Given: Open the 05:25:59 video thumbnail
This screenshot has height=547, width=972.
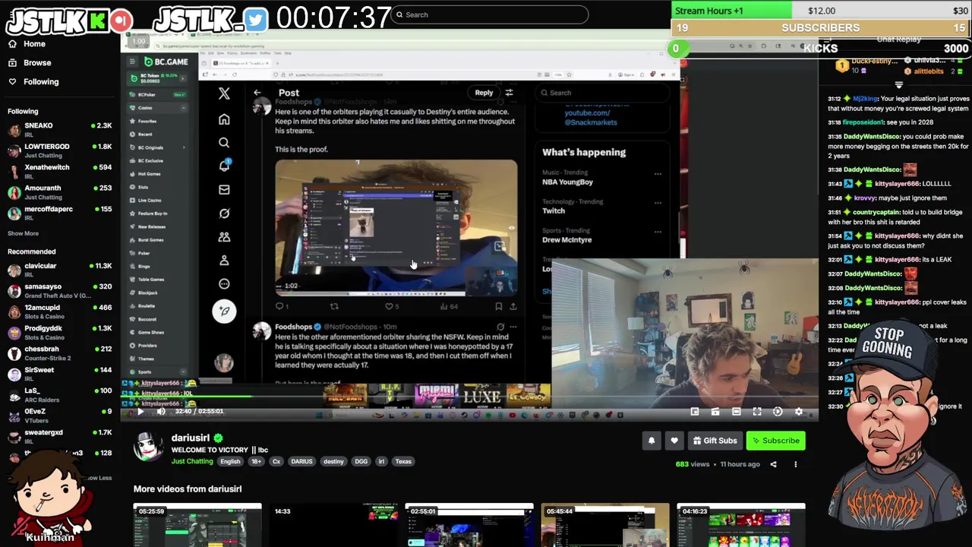Looking at the screenshot, I should point(197,524).
